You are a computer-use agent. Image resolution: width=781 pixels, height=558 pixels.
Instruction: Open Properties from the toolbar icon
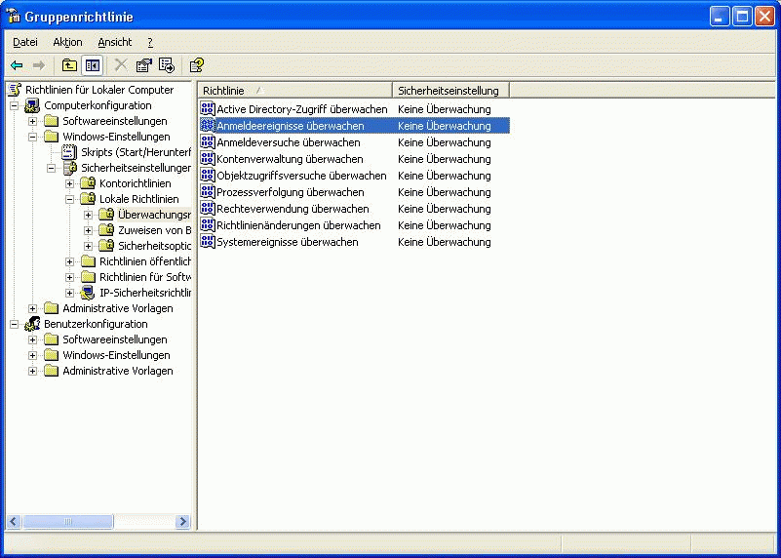pyautogui.click(x=144, y=65)
